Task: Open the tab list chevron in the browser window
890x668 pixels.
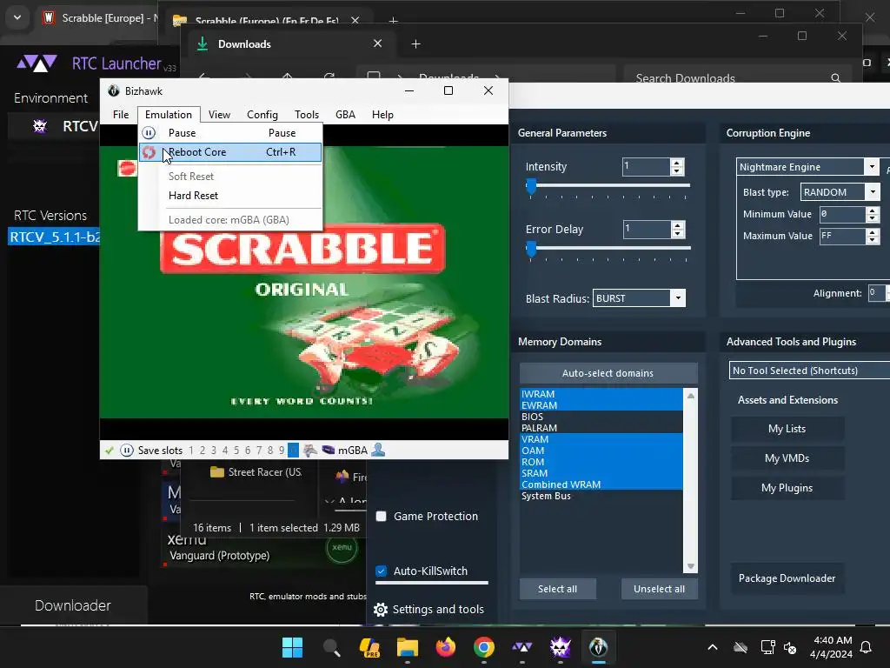Action: [17, 17]
